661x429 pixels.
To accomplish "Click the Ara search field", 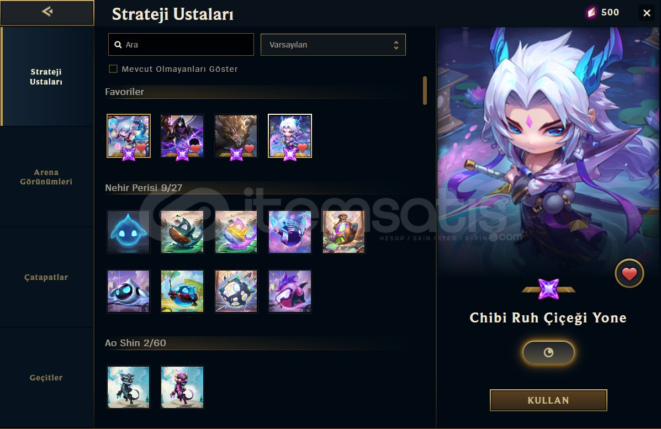I will click(x=181, y=45).
